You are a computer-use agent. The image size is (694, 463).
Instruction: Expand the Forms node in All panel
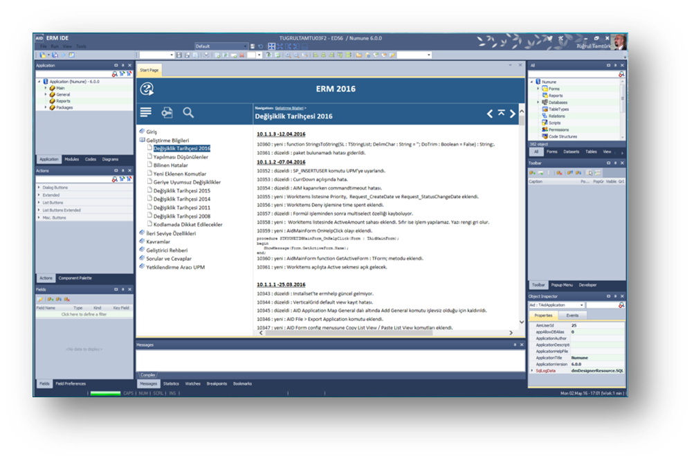pos(538,89)
